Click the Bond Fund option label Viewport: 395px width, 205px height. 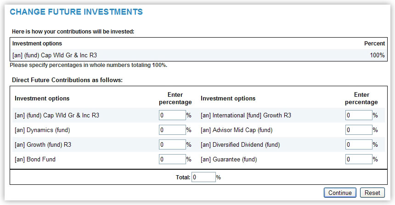35,160
